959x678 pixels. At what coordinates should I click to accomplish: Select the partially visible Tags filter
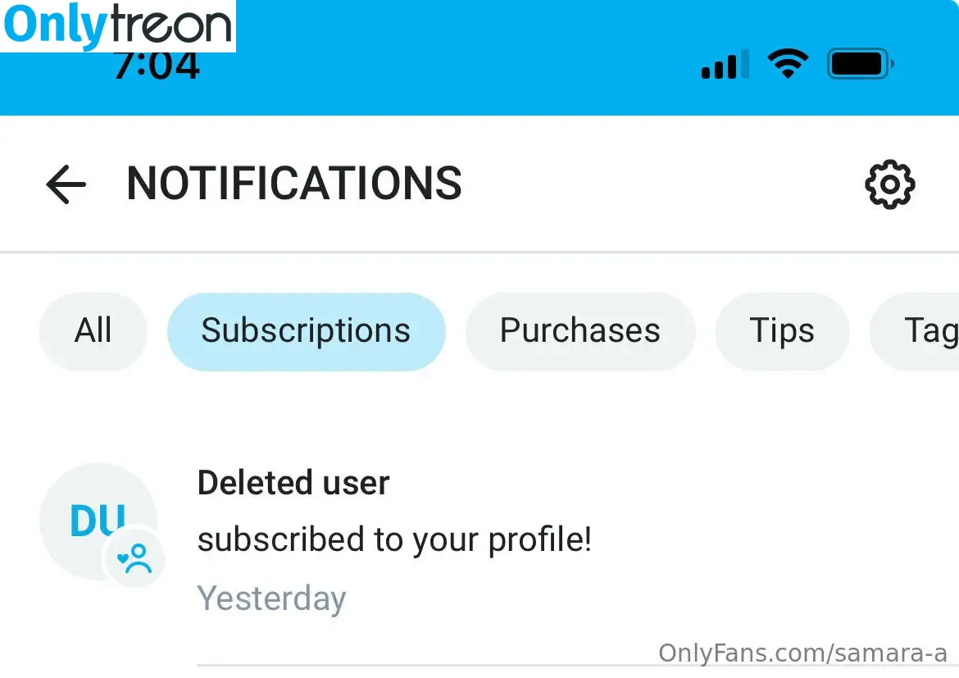pos(915,331)
